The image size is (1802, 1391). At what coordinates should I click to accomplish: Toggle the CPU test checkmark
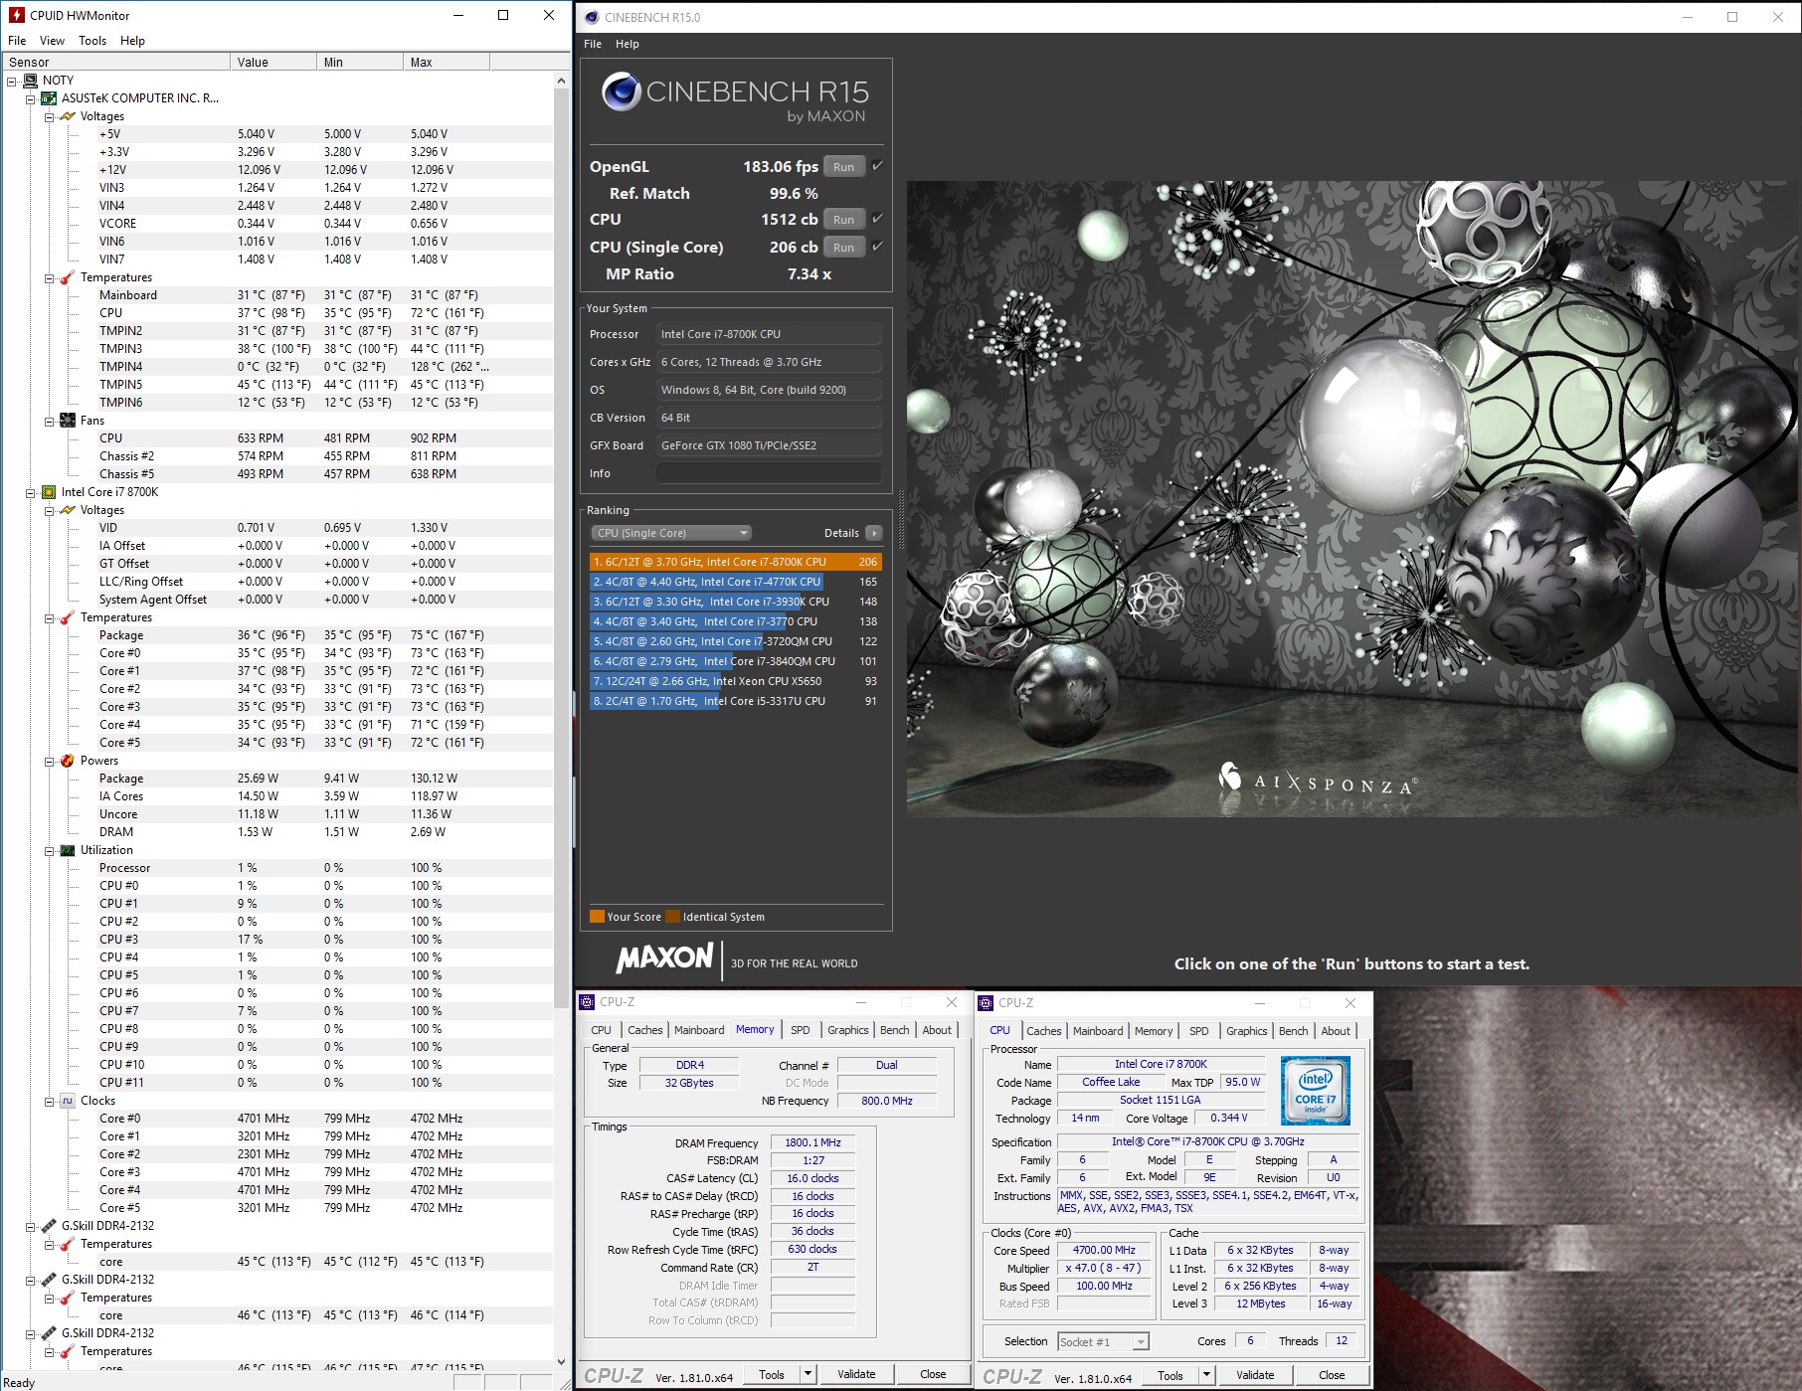pos(877,219)
